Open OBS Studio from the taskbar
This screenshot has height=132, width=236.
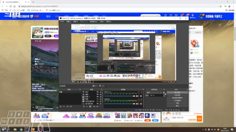click(x=27, y=129)
